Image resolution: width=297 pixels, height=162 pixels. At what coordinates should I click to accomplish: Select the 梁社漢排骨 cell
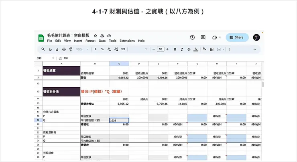(x=61, y=132)
